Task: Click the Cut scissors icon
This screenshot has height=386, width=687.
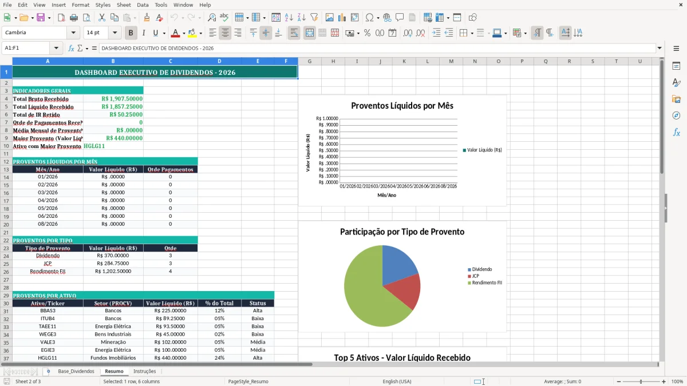Action: 102,18
